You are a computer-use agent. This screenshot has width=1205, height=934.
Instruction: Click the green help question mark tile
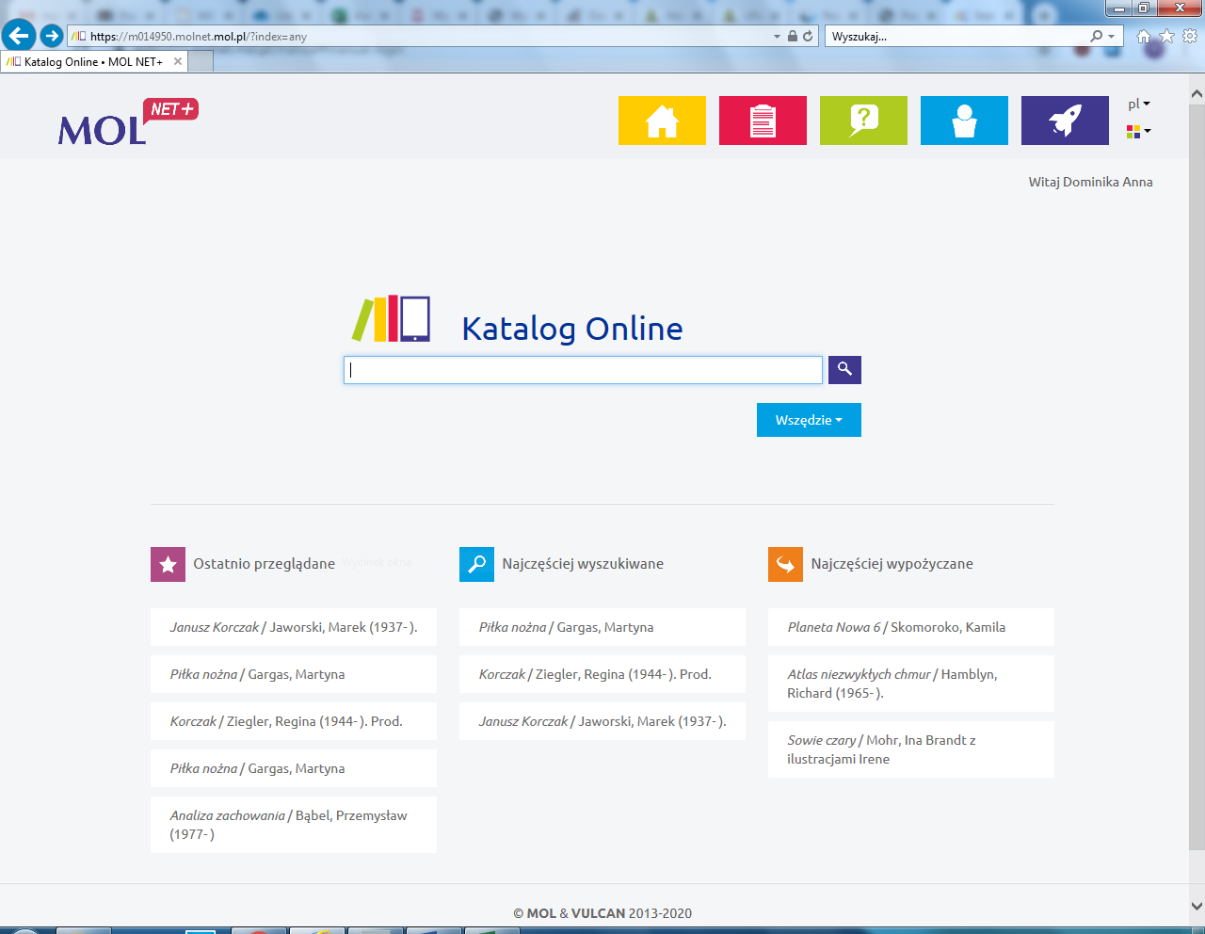(x=863, y=121)
